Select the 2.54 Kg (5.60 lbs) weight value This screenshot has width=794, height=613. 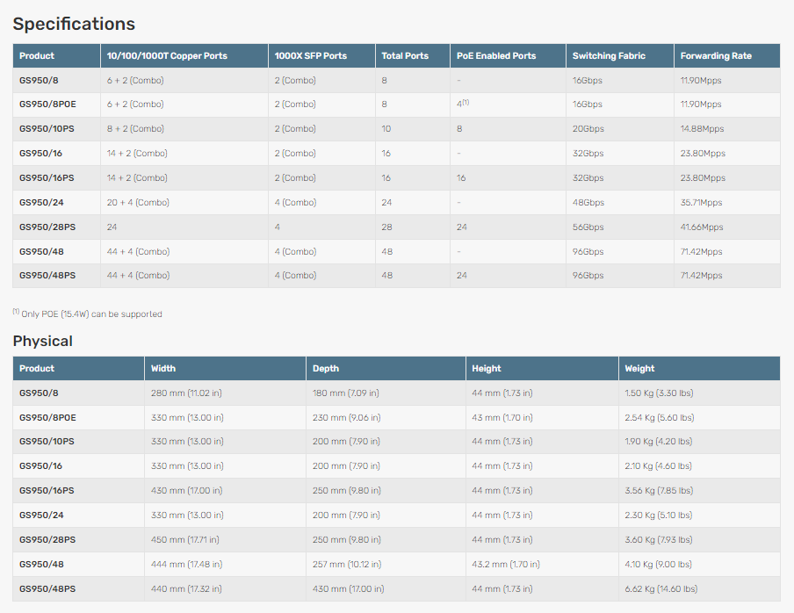click(660, 418)
